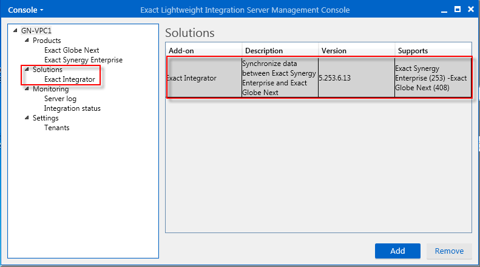Click the Add button
The width and height of the screenshot is (480, 267).
(397, 251)
